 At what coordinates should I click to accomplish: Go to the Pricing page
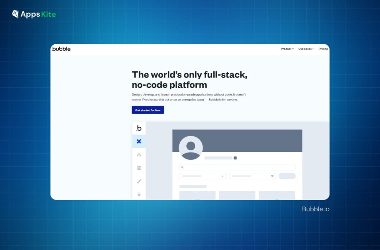pyautogui.click(x=323, y=49)
